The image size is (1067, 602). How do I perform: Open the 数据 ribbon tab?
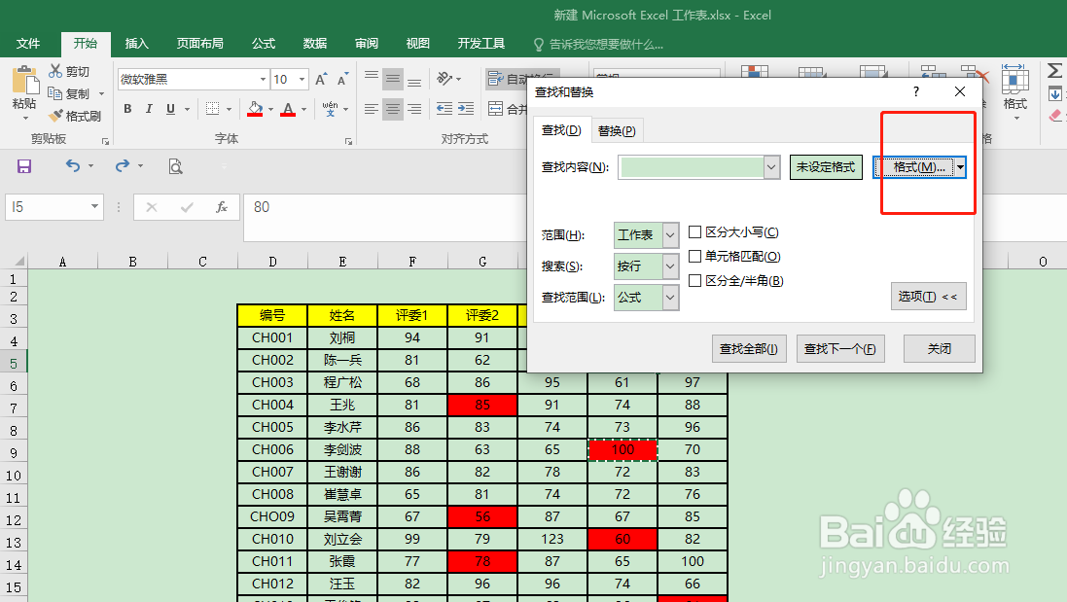(x=314, y=43)
